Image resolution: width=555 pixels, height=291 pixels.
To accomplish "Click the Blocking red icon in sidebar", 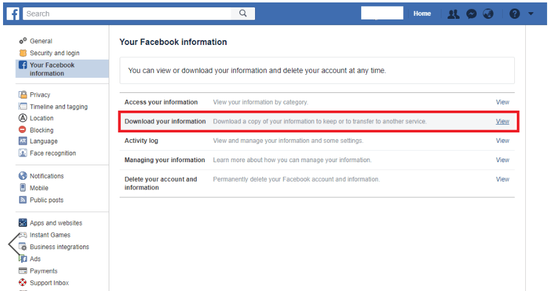I will coord(23,130).
